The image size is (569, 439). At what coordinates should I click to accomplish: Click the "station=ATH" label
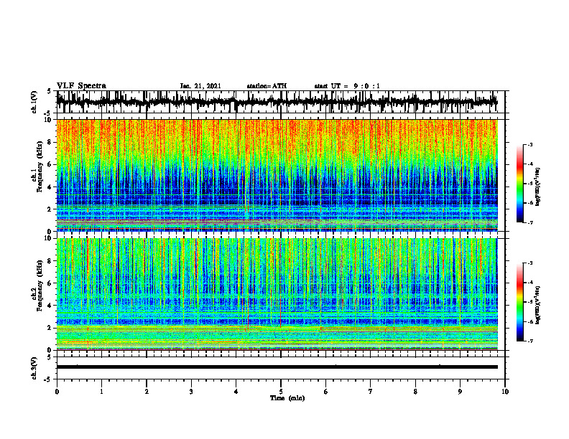[x=267, y=86]
